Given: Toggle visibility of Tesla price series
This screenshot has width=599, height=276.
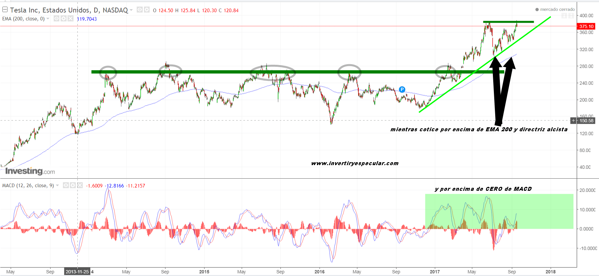Looking at the screenshot, I should click(x=140, y=10).
